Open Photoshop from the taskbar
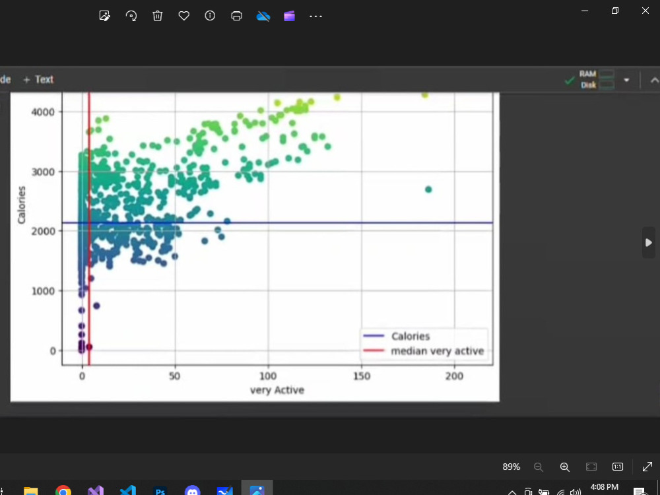Screen dimensions: 660x495 [160, 490]
